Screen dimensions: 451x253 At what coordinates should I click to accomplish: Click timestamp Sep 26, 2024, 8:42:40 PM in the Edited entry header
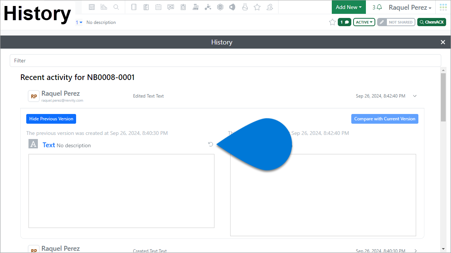pos(381,96)
